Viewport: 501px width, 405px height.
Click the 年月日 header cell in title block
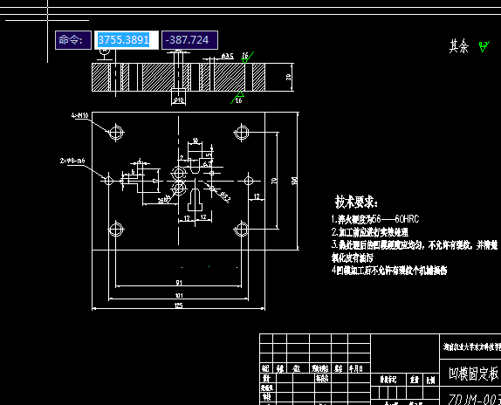pyautogui.click(x=355, y=368)
